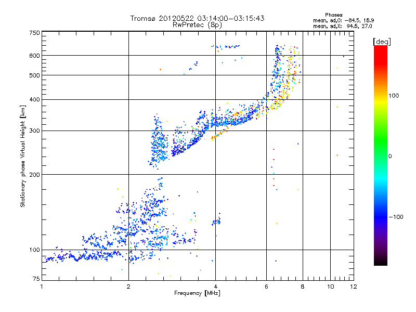Click the x-axis tick label '10'
The width and height of the screenshot is (416, 312).
pyautogui.click(x=330, y=287)
